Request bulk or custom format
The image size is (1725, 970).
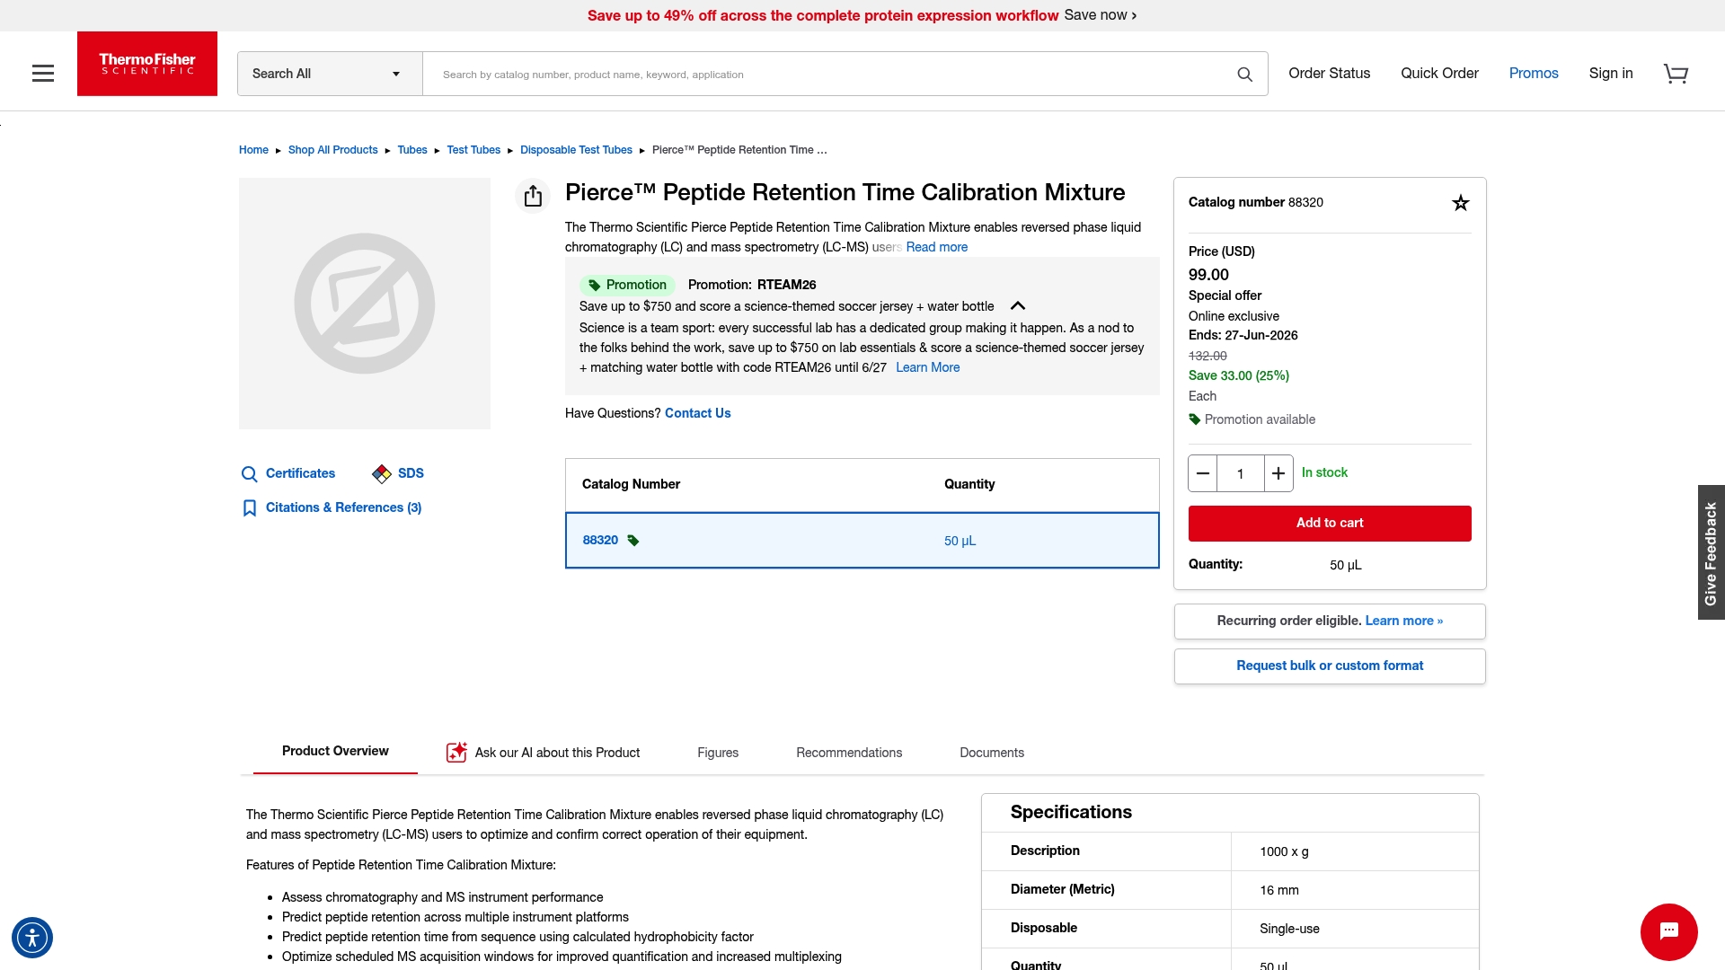[x=1330, y=666]
